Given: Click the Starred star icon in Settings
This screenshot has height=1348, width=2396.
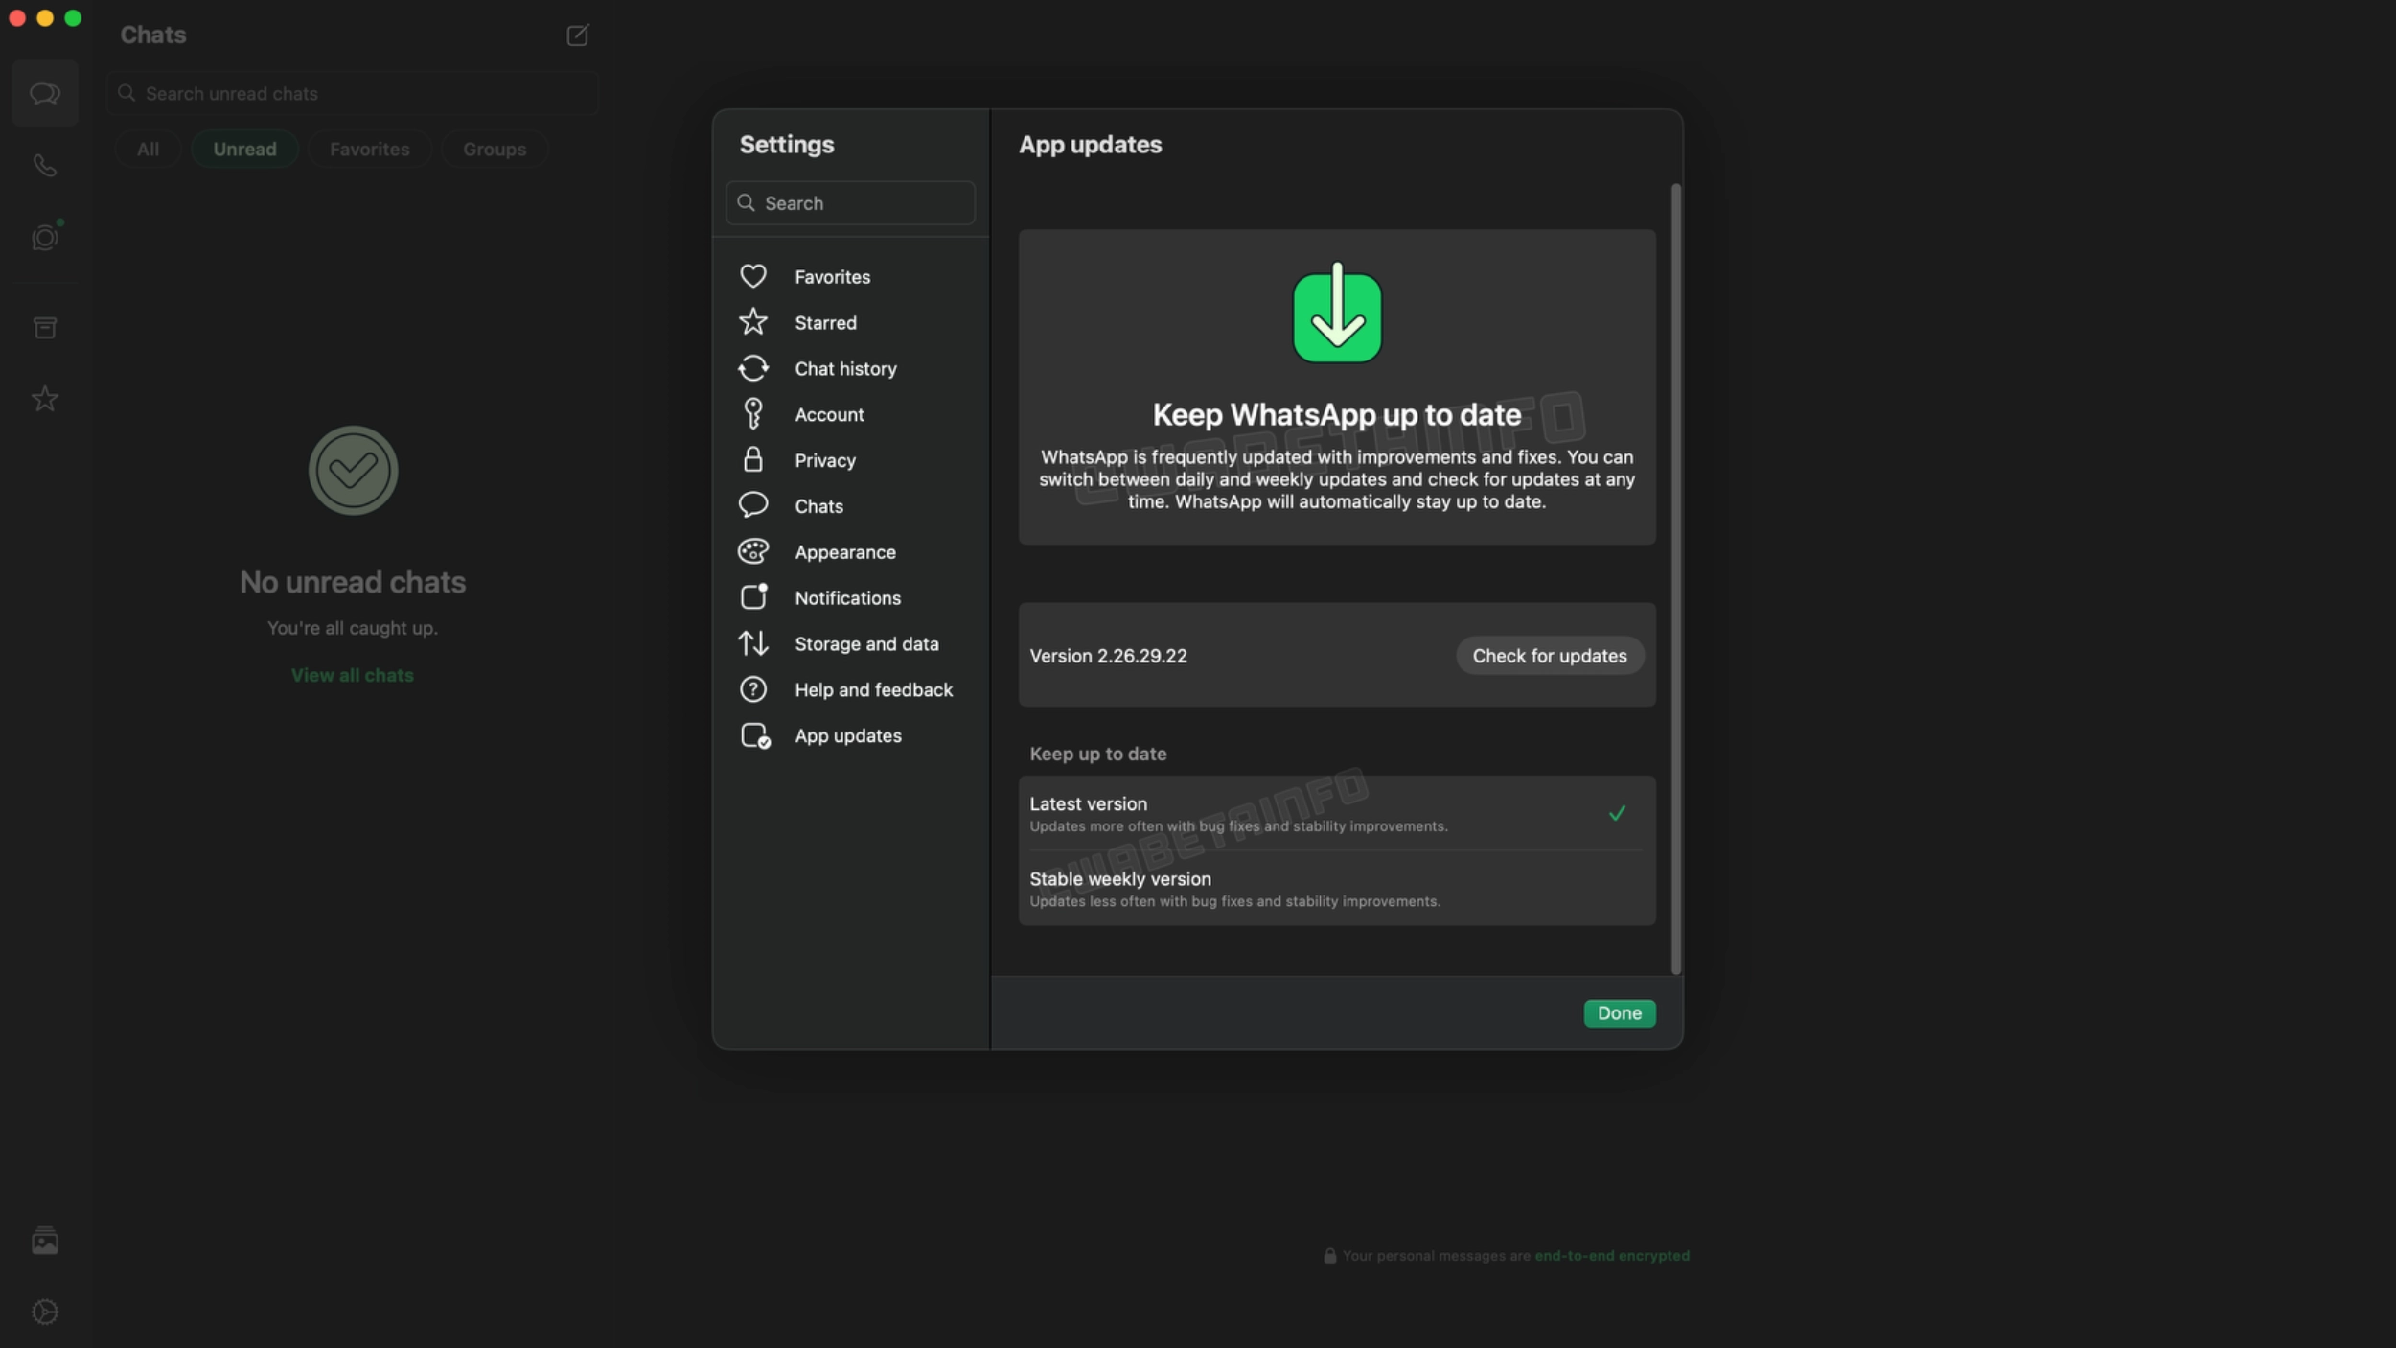Looking at the screenshot, I should coord(753,322).
